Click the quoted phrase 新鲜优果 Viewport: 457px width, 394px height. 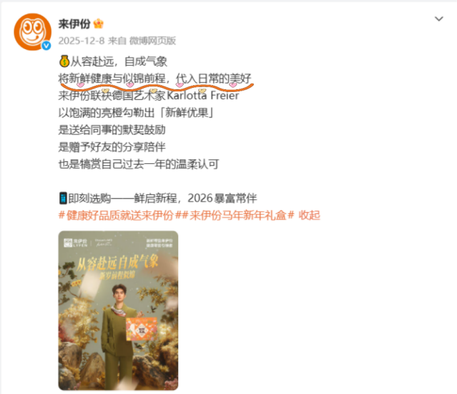[x=187, y=113]
